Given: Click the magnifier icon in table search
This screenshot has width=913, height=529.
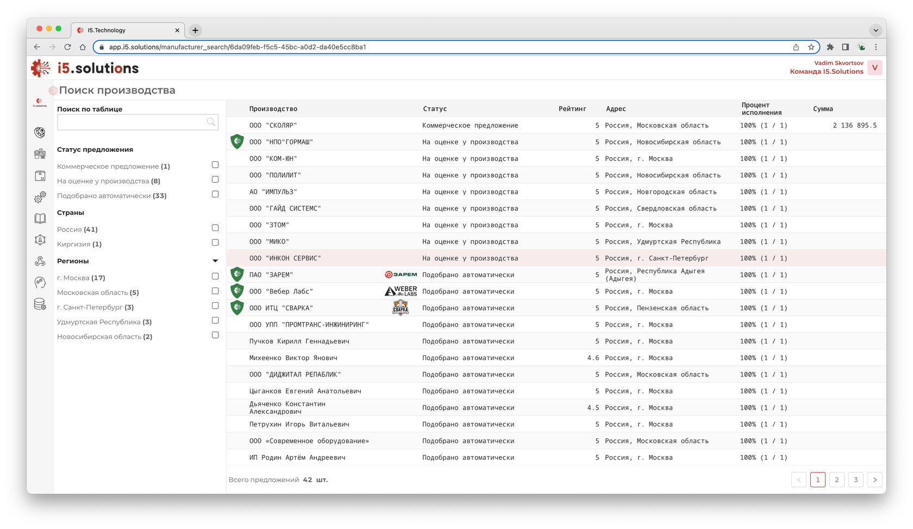Looking at the screenshot, I should pyautogui.click(x=211, y=122).
